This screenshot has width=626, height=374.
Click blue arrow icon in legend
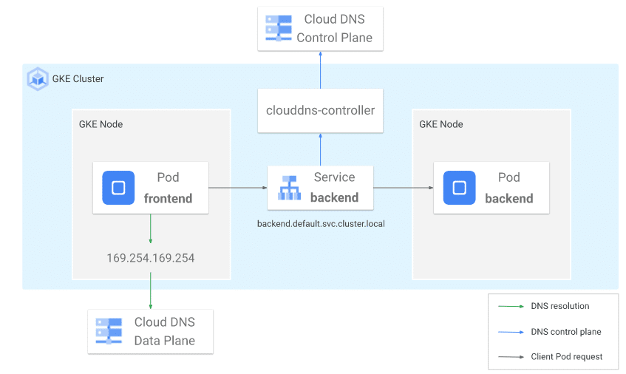(511, 332)
